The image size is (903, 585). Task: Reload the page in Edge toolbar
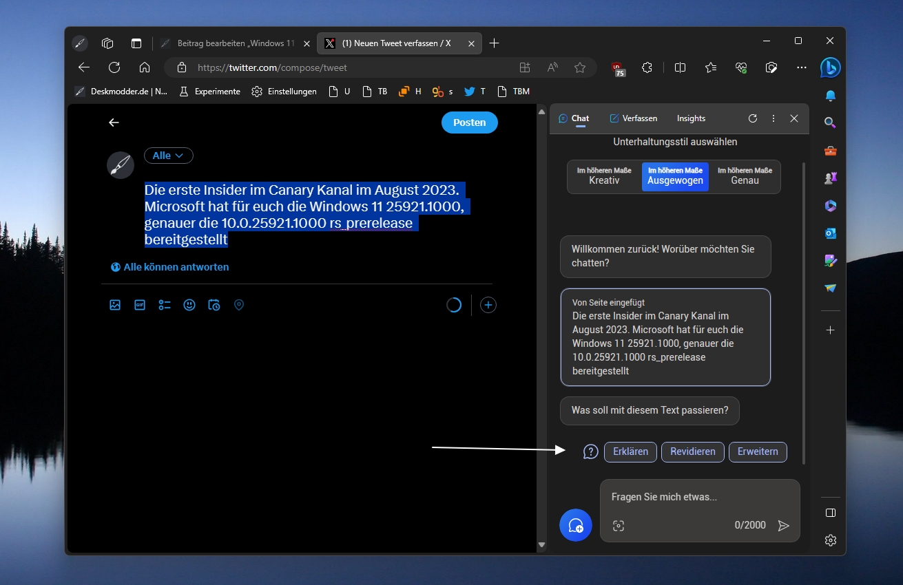(x=114, y=67)
